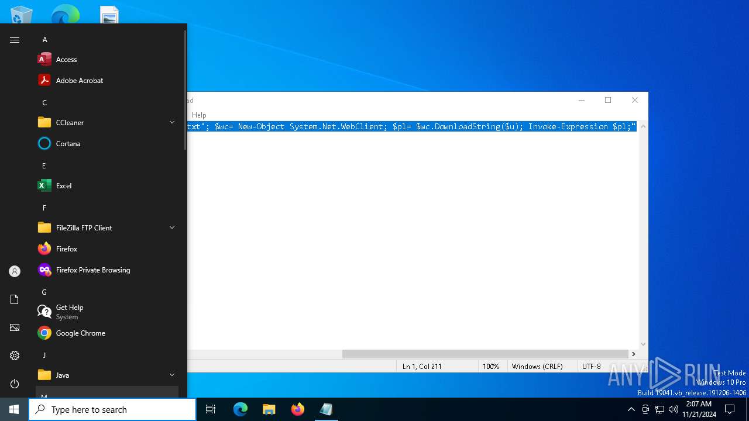
Task: Jump to letter F section header
Action: tap(44, 208)
